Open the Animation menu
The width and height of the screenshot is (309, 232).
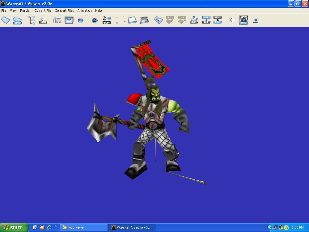pyautogui.click(x=84, y=11)
